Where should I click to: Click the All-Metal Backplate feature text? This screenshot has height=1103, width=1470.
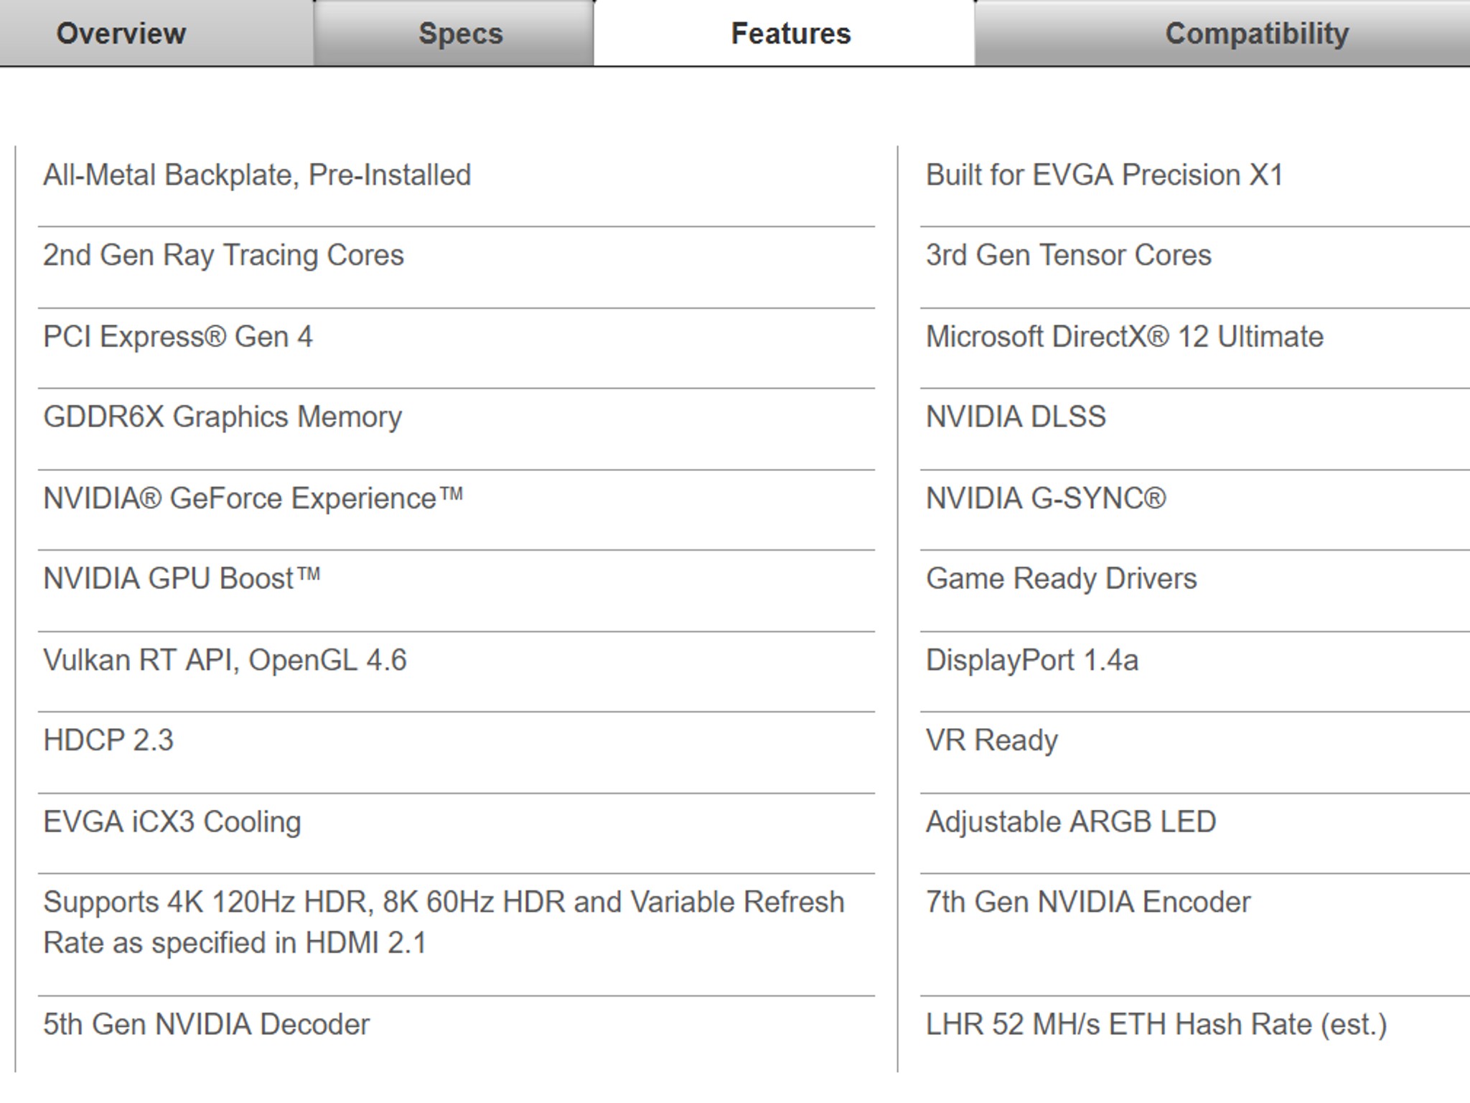point(257,175)
